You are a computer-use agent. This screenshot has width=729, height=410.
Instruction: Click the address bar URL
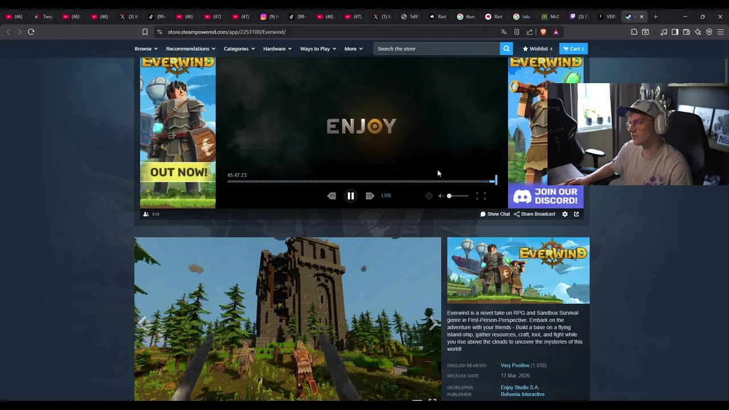tap(227, 32)
